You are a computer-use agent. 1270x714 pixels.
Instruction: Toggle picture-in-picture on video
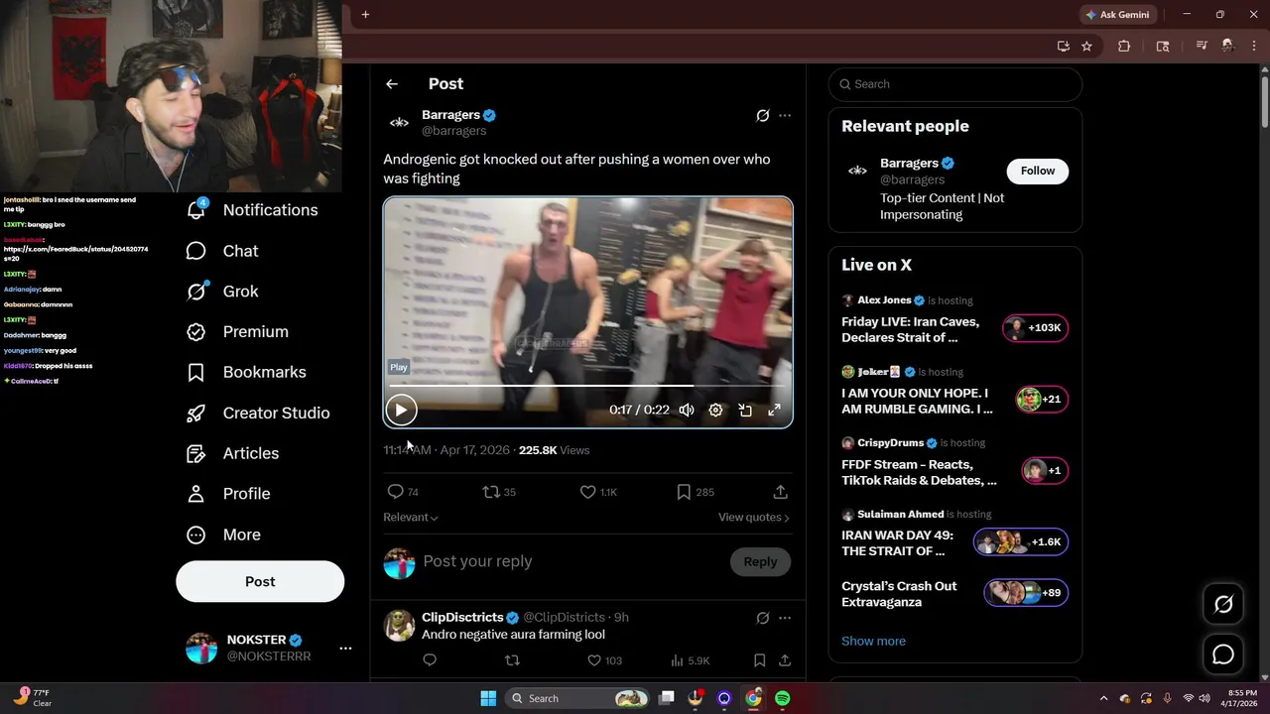tap(745, 410)
